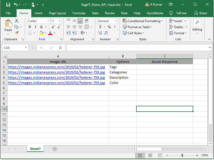Toggle Italic formatting

point(35,27)
